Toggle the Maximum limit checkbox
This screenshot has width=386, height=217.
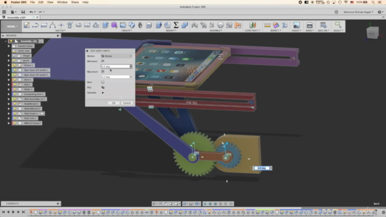[103, 71]
